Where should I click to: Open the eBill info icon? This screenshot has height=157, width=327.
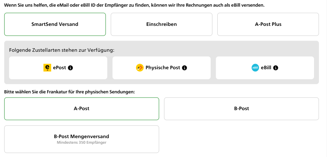click(x=275, y=68)
